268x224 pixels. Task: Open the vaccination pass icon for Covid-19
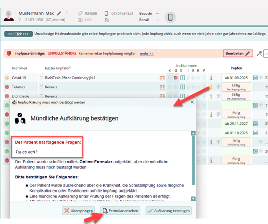[162, 78]
